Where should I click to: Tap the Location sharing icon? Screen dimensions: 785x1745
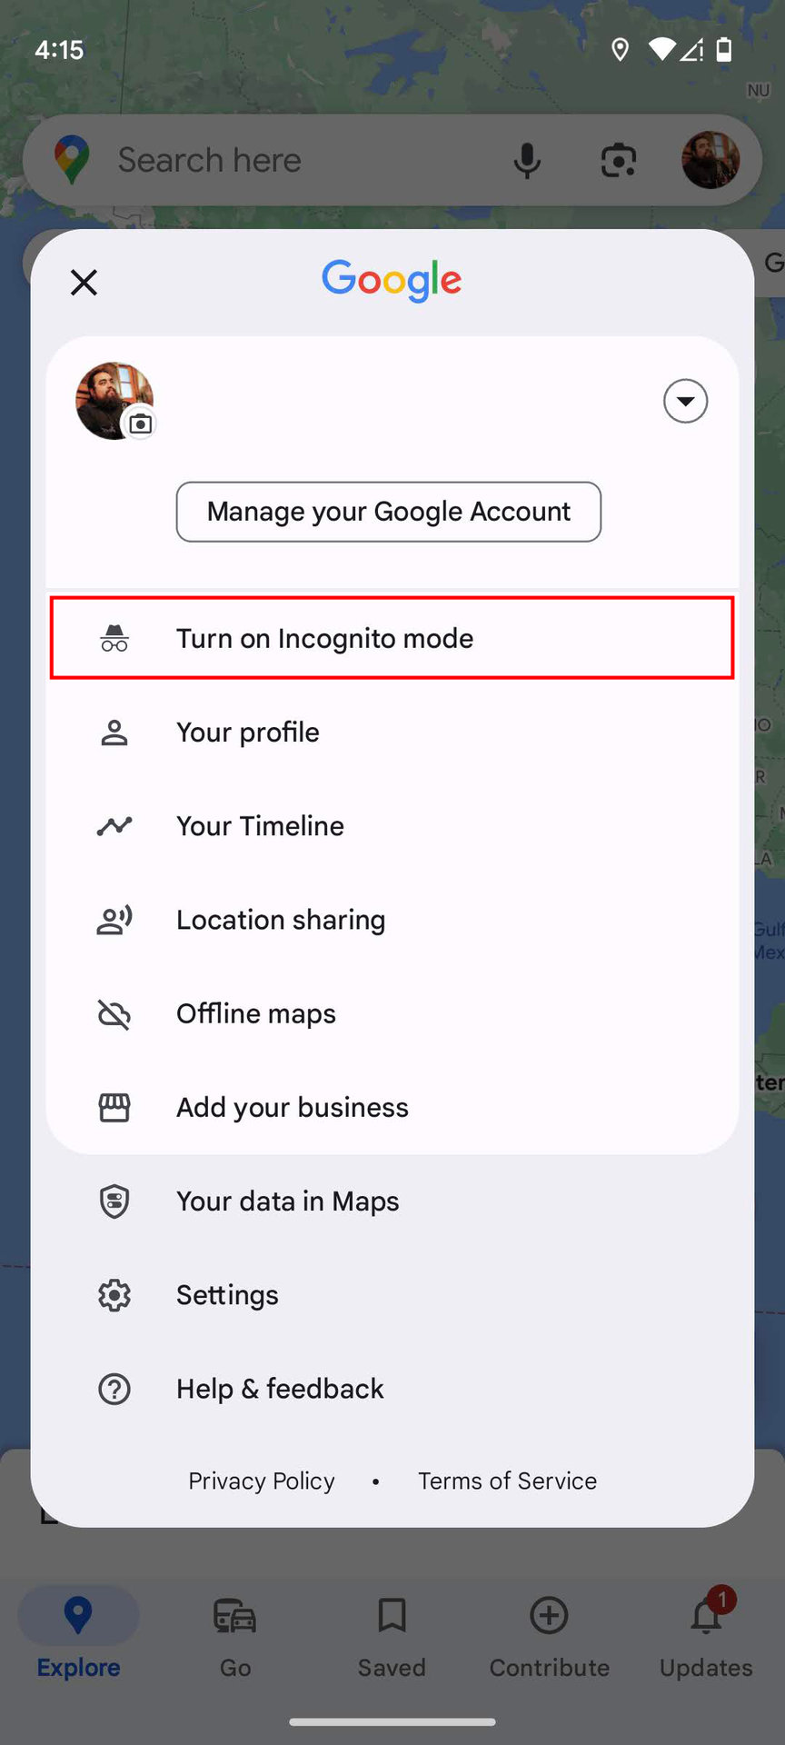pos(114,920)
